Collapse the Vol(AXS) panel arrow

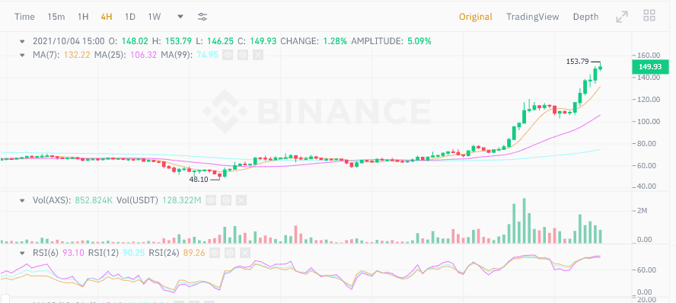pos(22,200)
